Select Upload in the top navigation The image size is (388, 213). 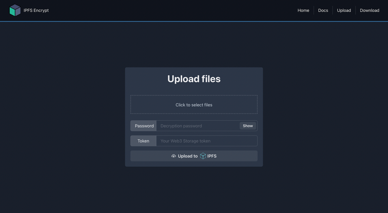pyautogui.click(x=344, y=10)
